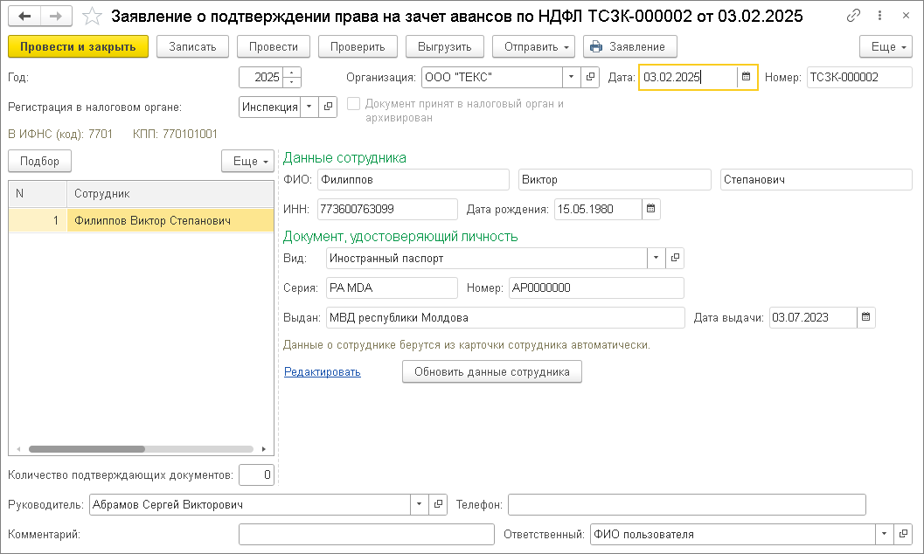Copy link to document via chain icon

coord(853,16)
